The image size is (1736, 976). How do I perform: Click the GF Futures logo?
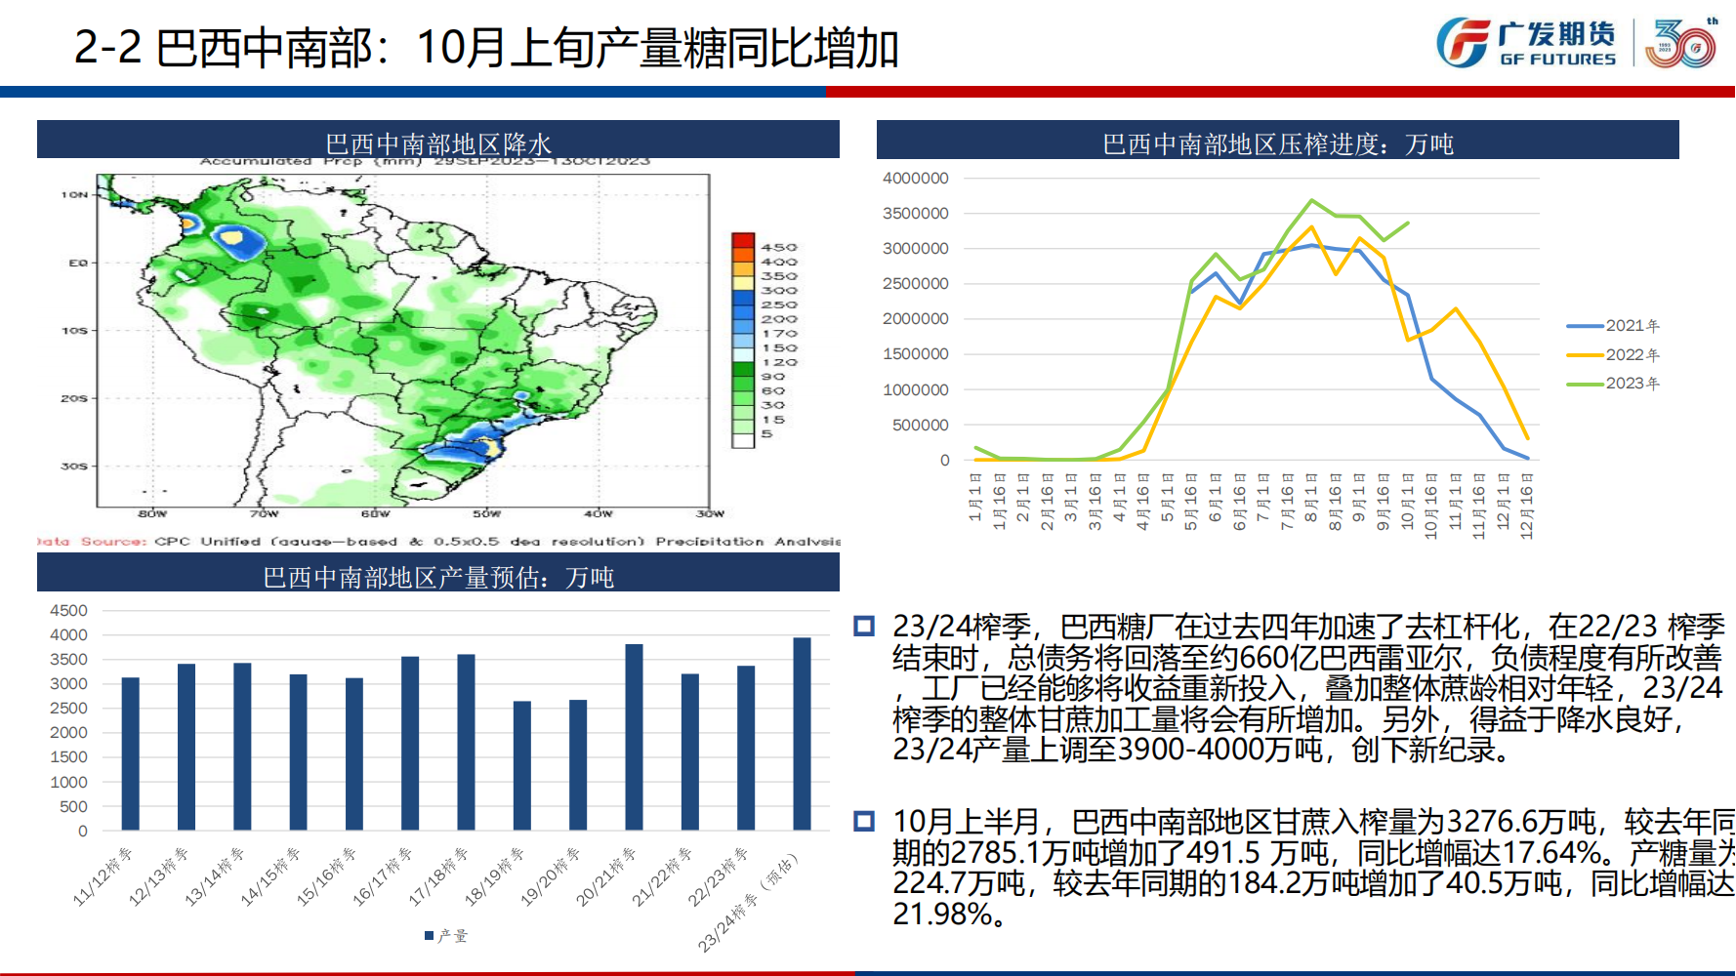(x=1526, y=44)
